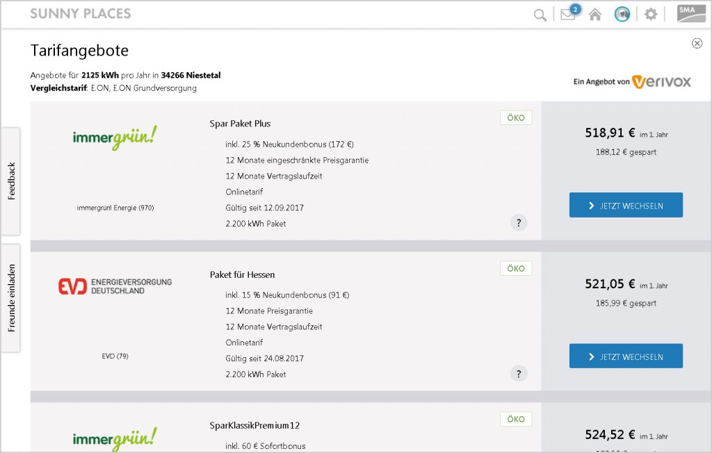Click the 34266 Niestetal location
712x453 pixels.
click(191, 75)
